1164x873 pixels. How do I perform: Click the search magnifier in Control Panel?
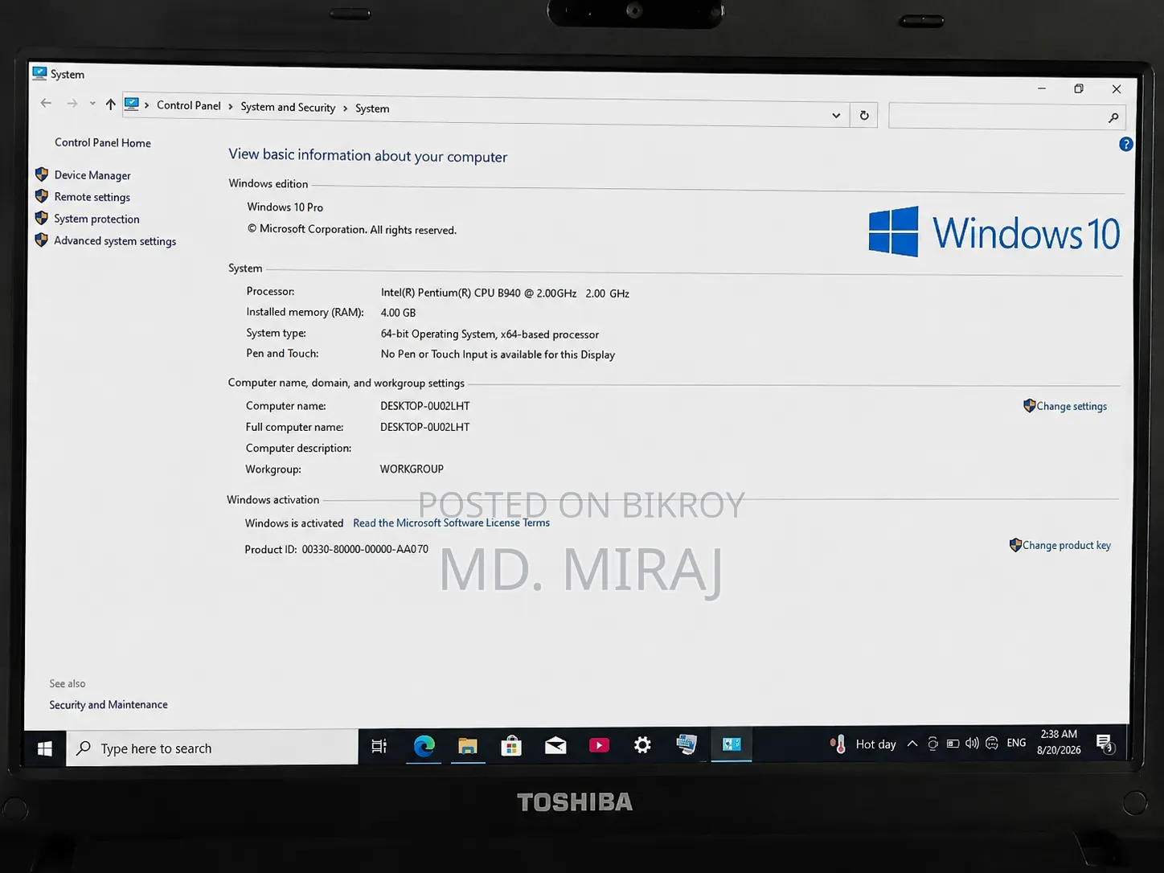(1113, 118)
